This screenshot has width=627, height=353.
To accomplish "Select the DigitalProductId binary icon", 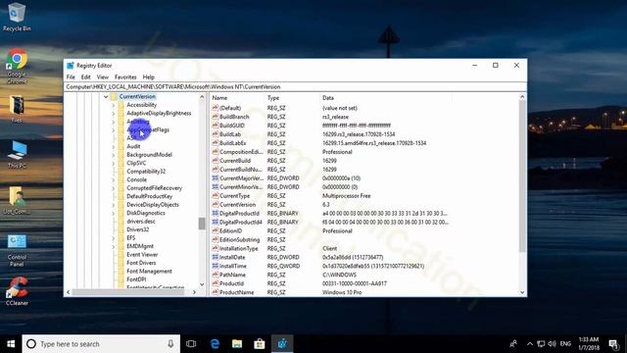I will click(216, 214).
